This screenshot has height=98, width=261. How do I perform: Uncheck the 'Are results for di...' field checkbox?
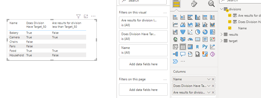click(x=230, y=15)
